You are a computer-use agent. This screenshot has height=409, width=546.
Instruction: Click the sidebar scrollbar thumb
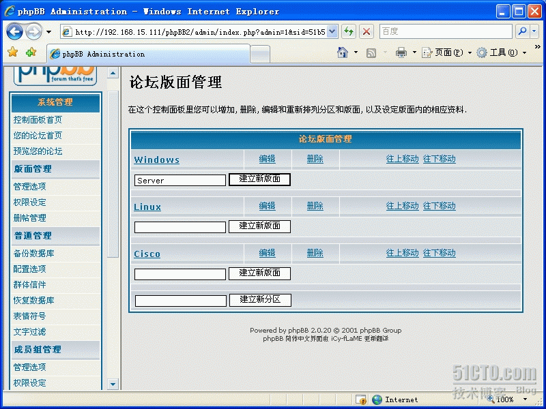pos(113,174)
